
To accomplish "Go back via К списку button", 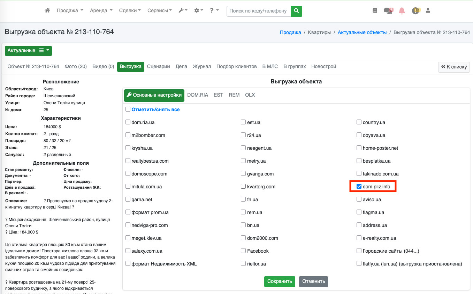I will (454, 67).
